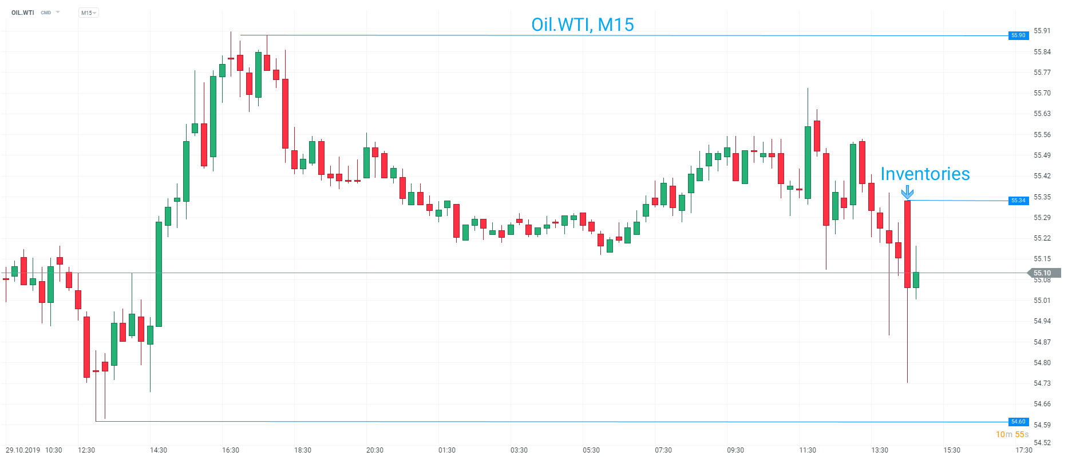Click the 54.59 value on price axis
Image resolution: width=1068 pixels, height=460 pixels.
[x=1042, y=425]
